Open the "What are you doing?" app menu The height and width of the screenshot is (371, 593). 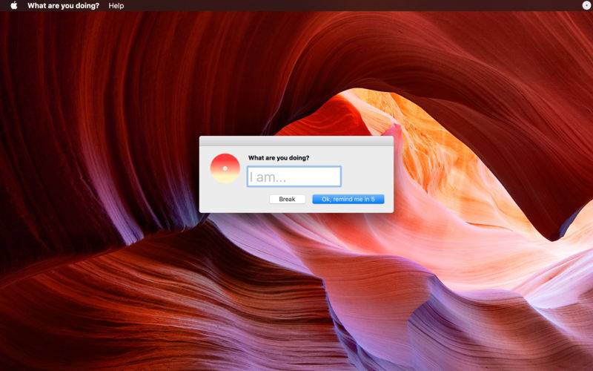coord(63,6)
